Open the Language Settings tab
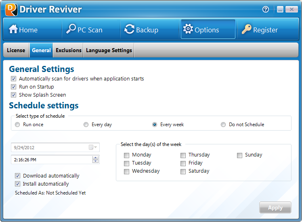The height and width of the screenshot is (222, 302). (x=109, y=50)
